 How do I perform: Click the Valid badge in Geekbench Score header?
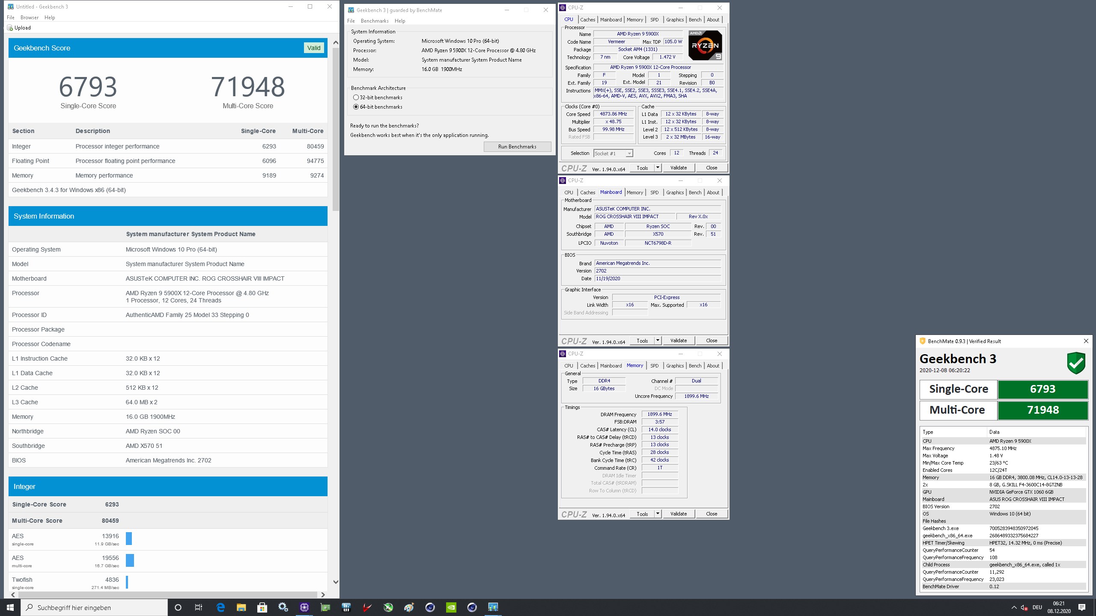click(x=314, y=48)
